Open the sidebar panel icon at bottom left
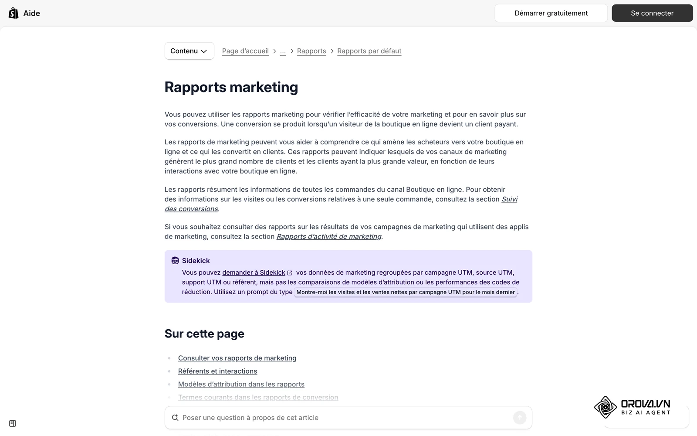 (x=13, y=423)
